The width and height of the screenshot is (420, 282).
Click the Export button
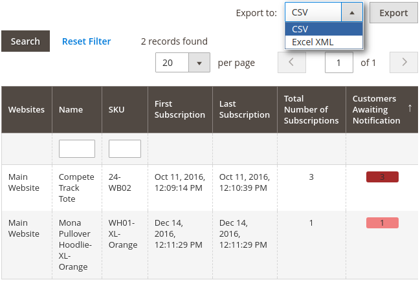pos(393,12)
